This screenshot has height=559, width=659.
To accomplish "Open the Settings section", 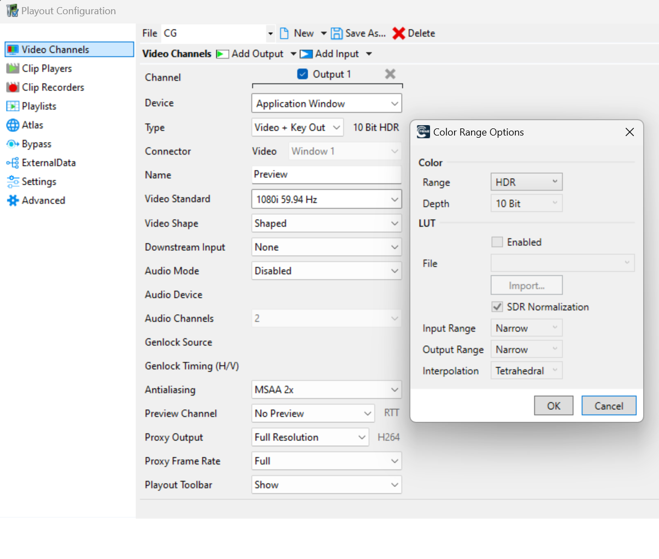I will (38, 181).
